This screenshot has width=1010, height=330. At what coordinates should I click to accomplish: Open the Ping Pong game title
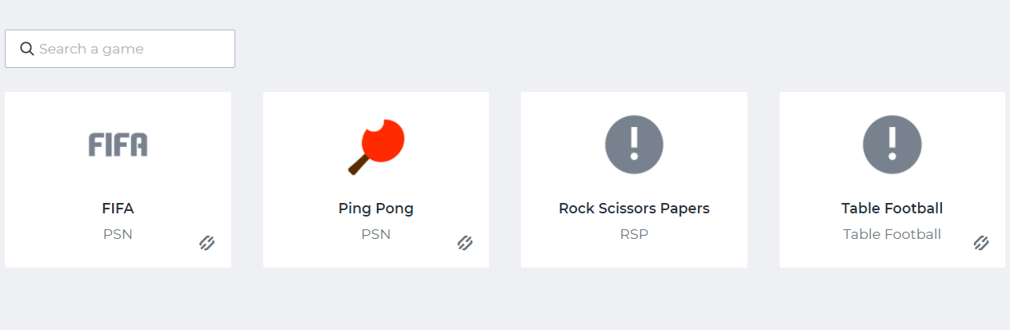375,209
